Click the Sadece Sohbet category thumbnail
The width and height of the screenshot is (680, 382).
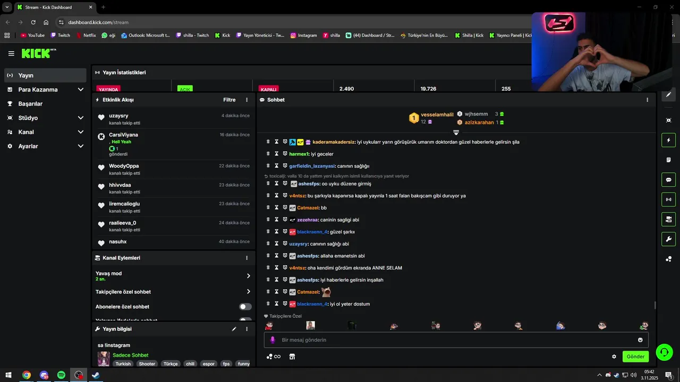pyautogui.click(x=104, y=359)
